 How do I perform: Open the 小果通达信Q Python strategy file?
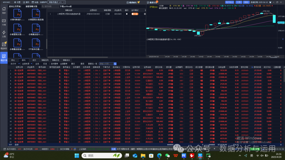pos(36,29)
